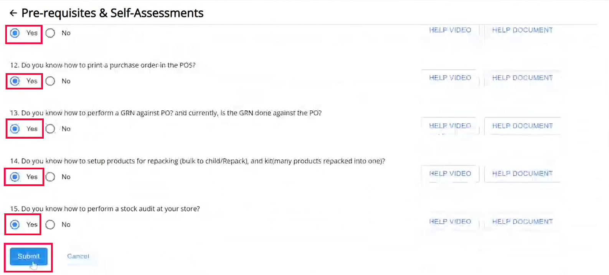Screen dimensions: 609x275
Task: Submit the self-assessment form
Action: click(x=29, y=256)
